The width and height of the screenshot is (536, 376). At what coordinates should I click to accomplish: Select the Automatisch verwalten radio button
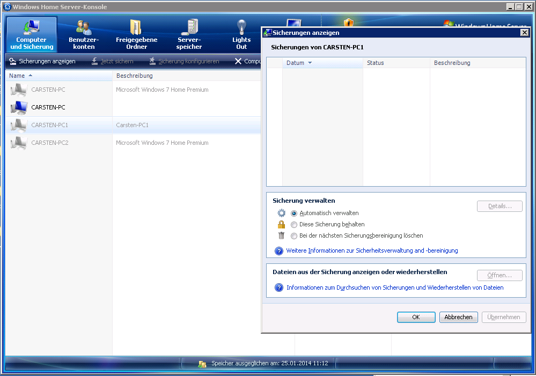pyautogui.click(x=294, y=213)
